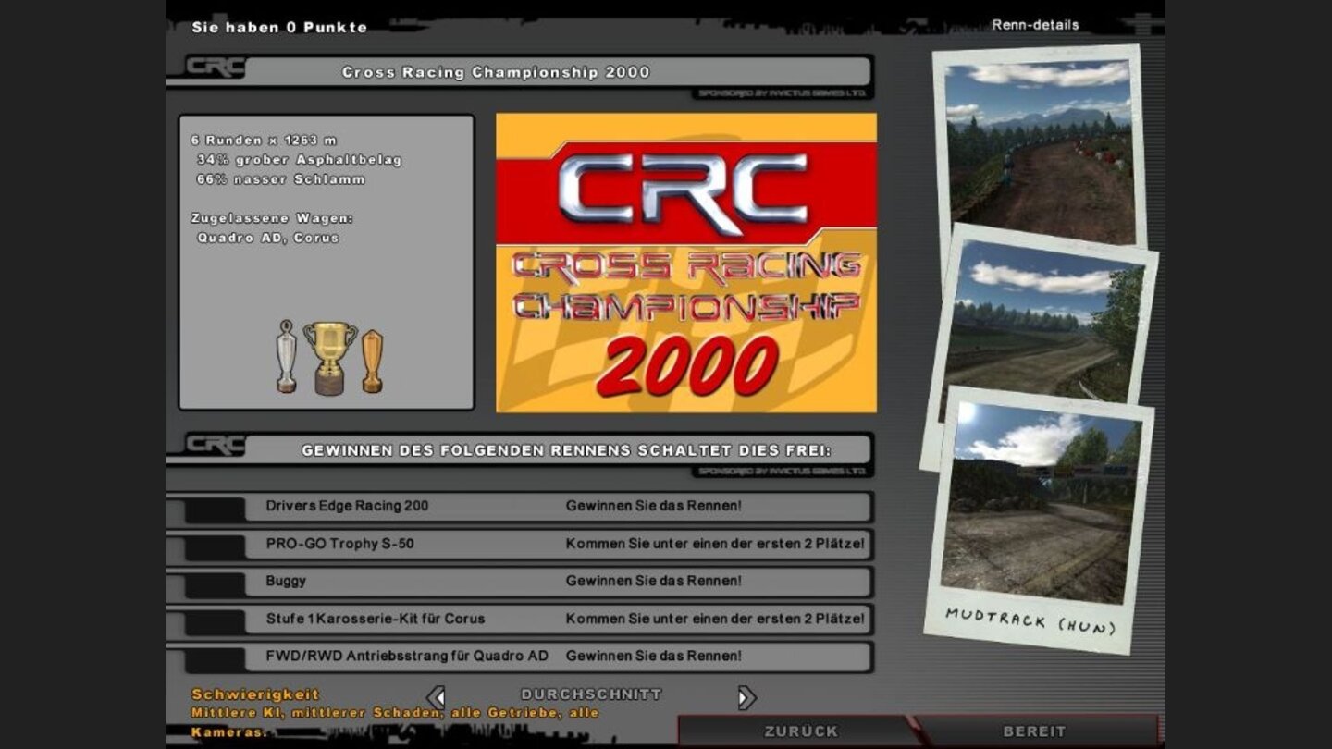Select the bronze trophy icon
This screenshot has height=749, width=1332.
click(x=372, y=361)
